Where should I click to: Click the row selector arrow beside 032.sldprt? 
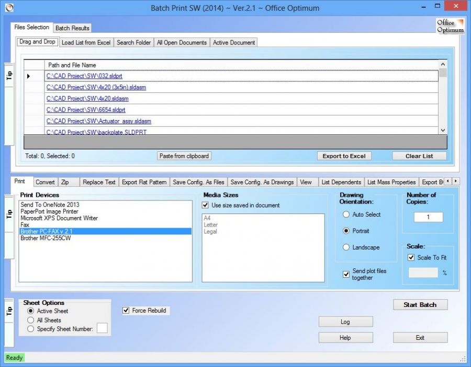coord(29,76)
